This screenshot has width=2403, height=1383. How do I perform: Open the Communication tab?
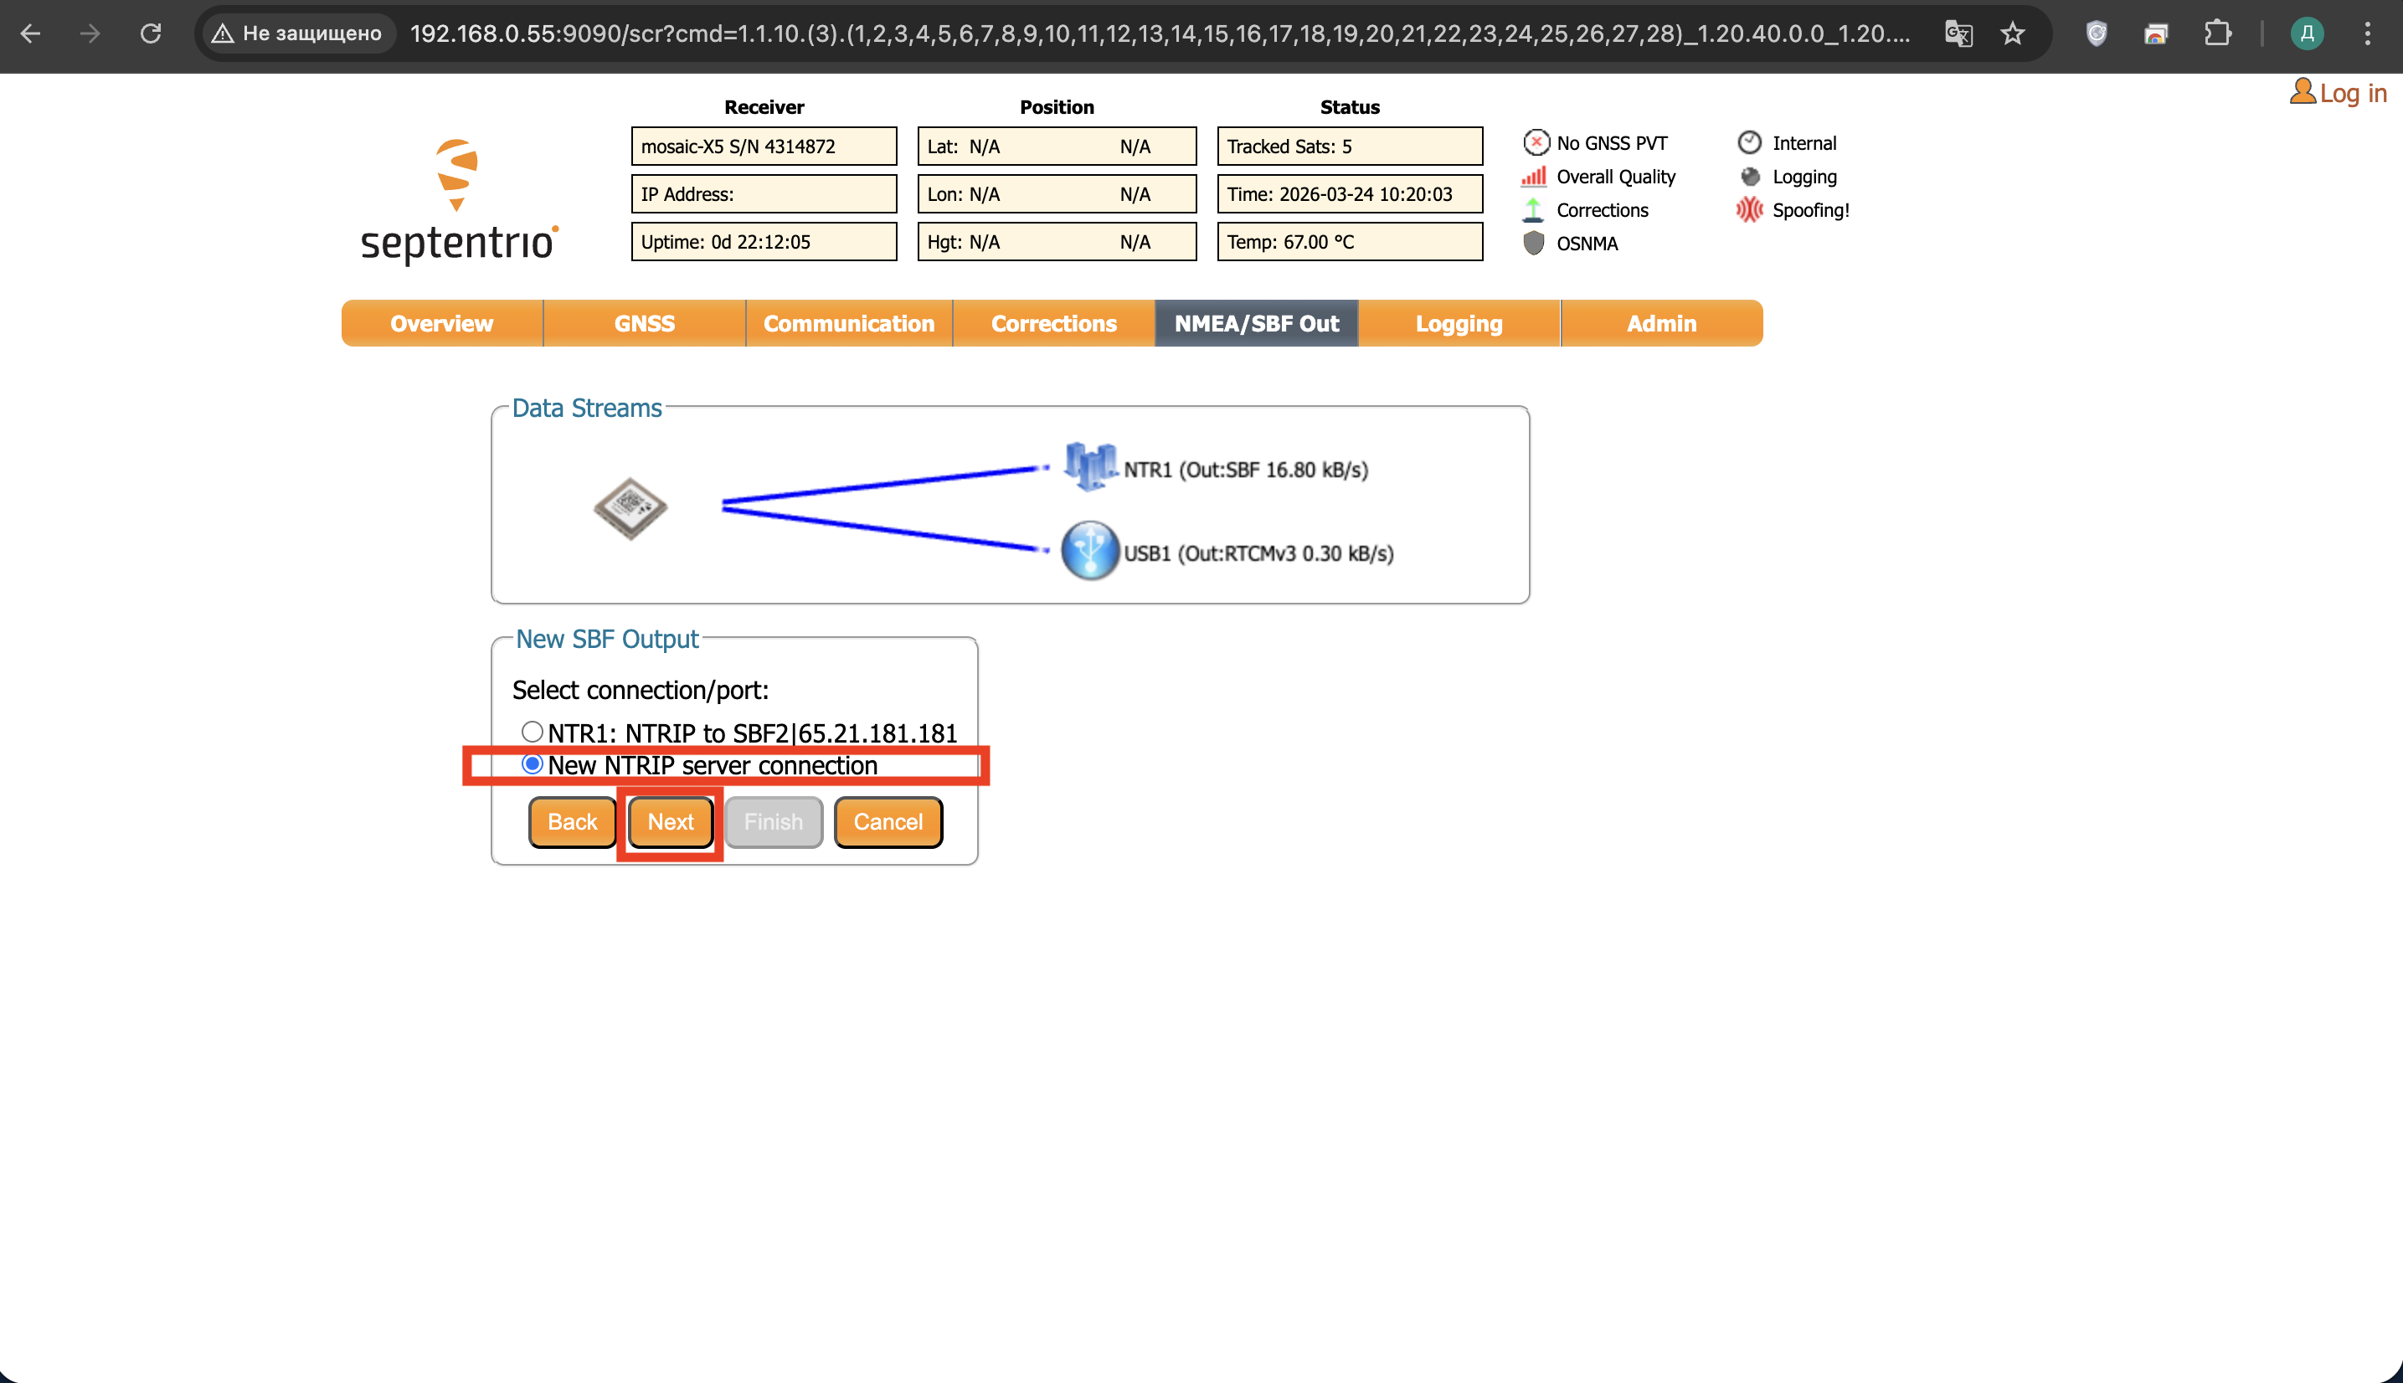tap(848, 324)
